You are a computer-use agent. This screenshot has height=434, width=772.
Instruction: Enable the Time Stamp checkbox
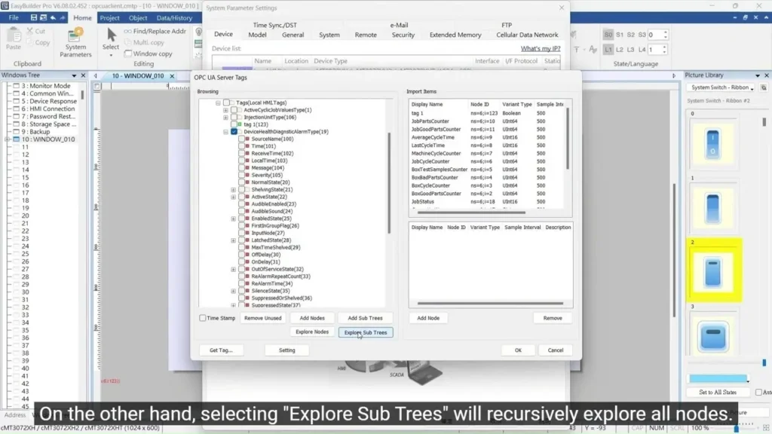(x=203, y=318)
